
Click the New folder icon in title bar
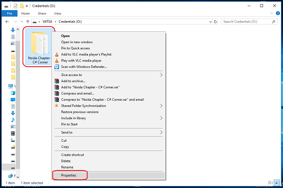(x=22, y=6)
